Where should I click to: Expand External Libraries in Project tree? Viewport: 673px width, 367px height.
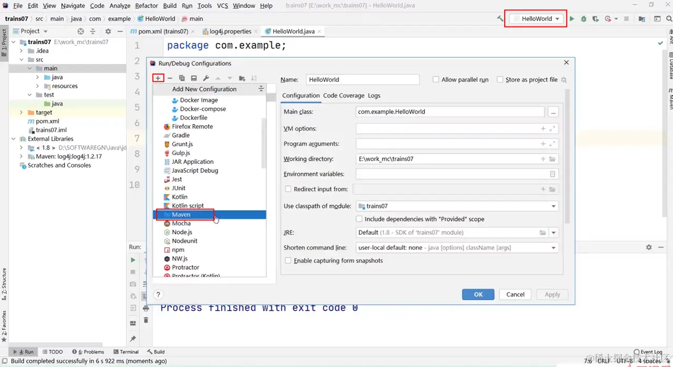click(x=14, y=139)
